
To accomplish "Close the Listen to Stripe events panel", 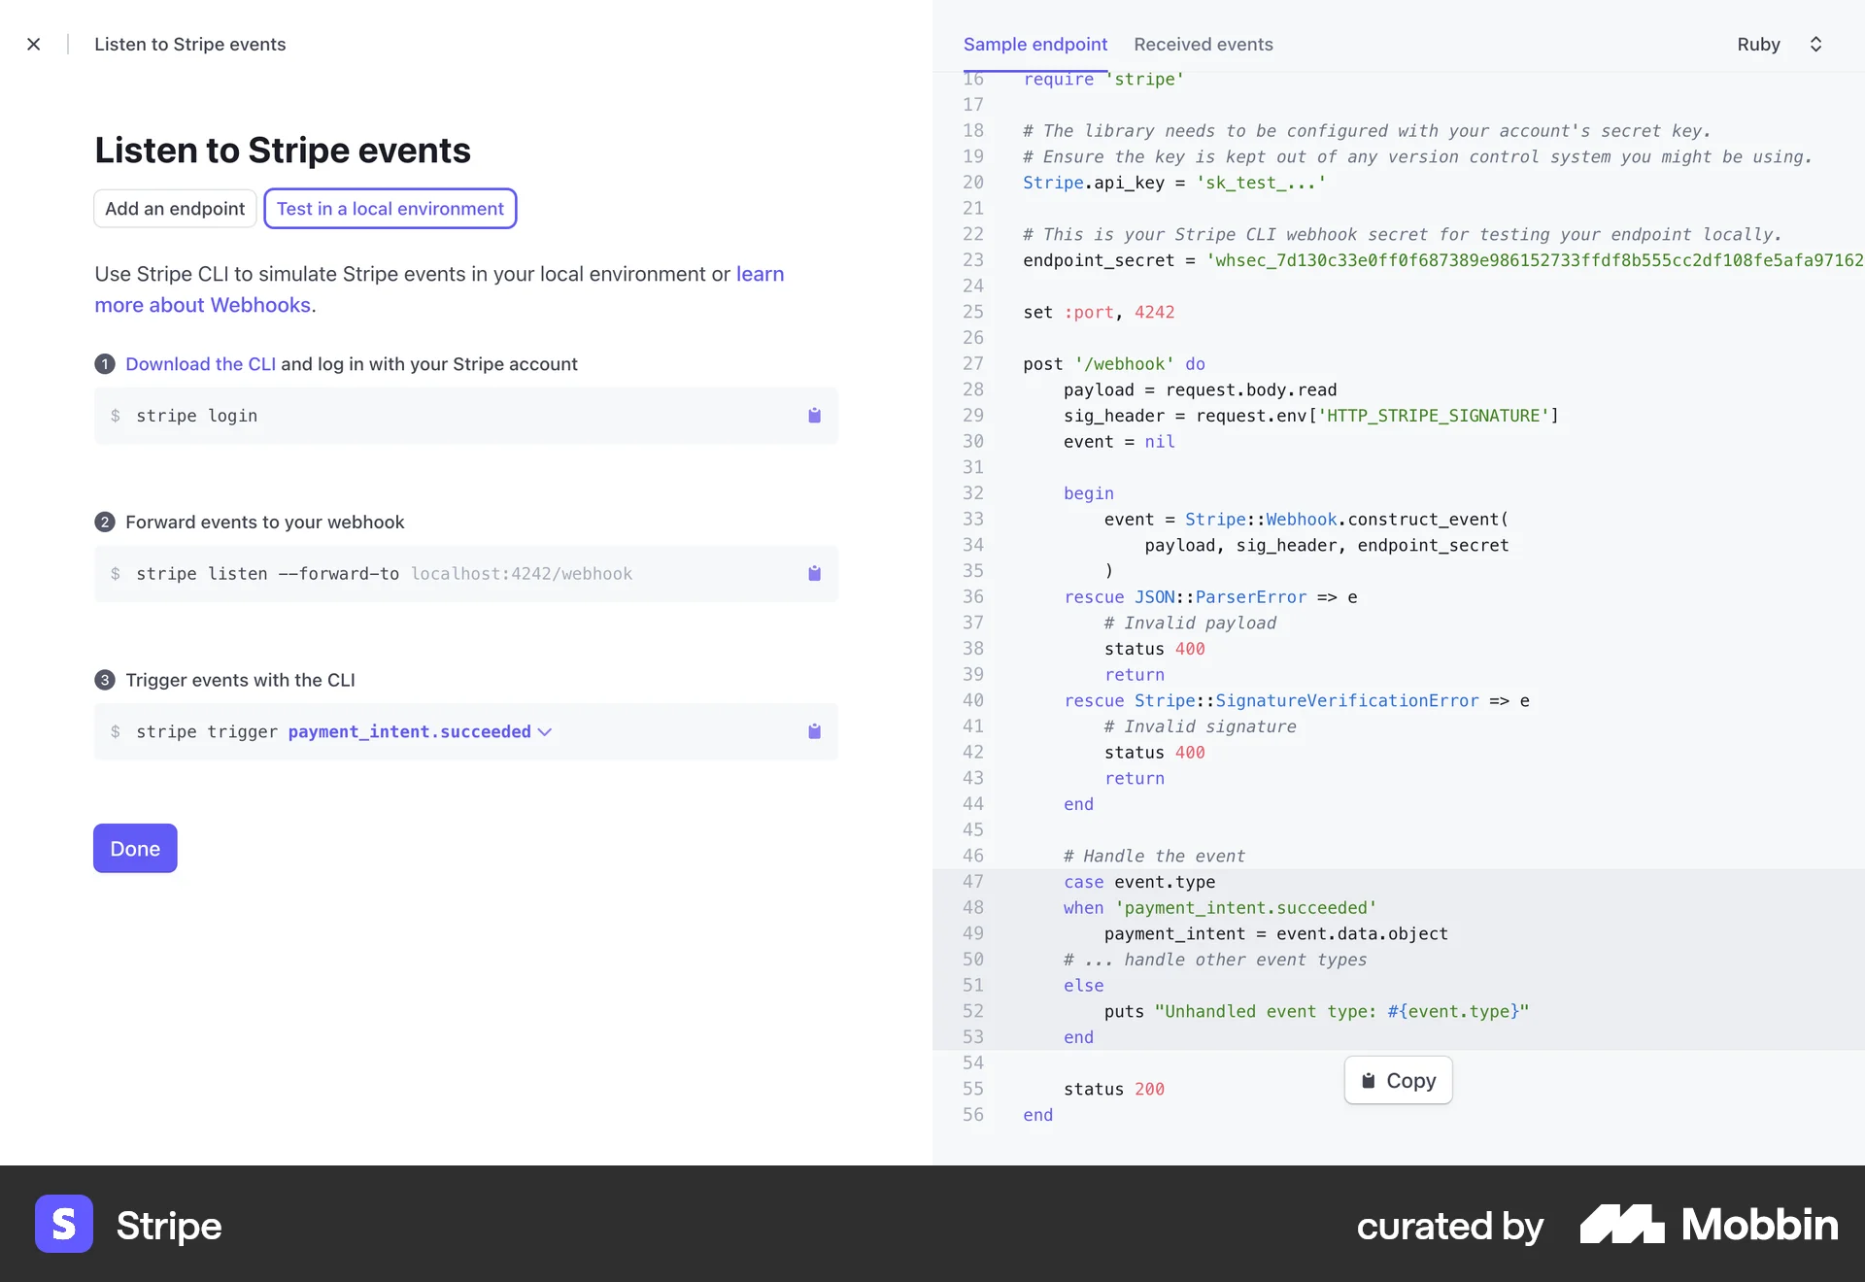I will (x=34, y=44).
